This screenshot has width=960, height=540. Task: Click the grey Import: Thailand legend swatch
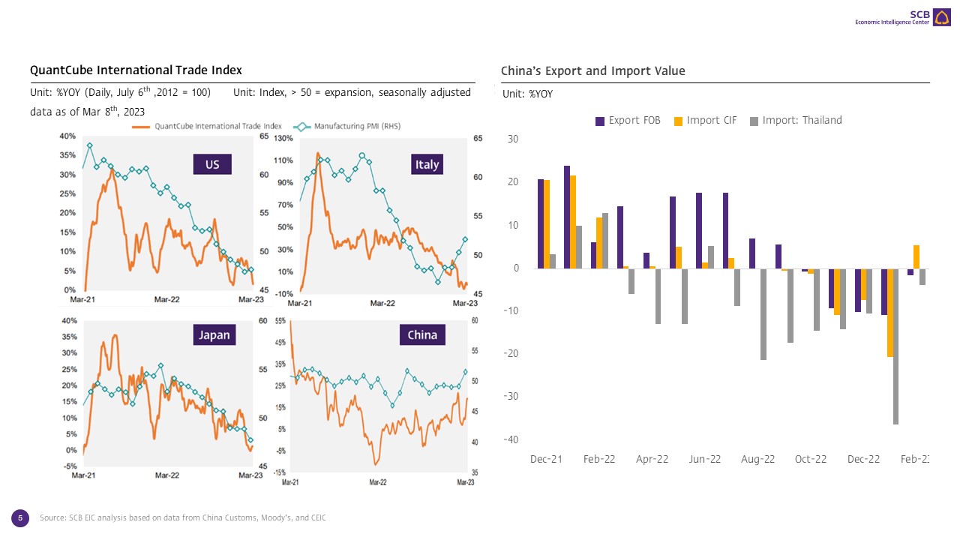coord(754,121)
